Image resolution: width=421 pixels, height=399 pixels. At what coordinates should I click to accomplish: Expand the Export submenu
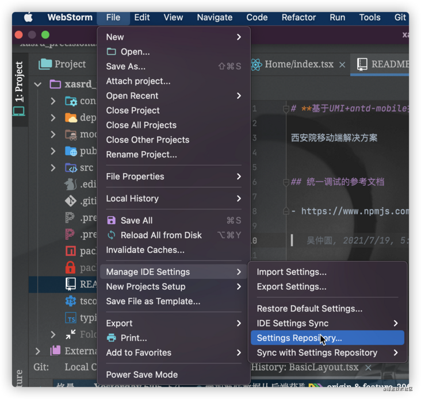pyautogui.click(x=174, y=323)
